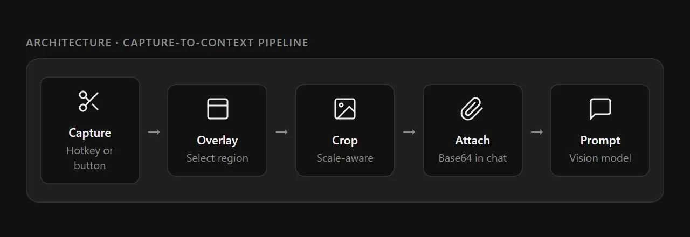Click the 'Base64 in chat' description

[472, 158]
